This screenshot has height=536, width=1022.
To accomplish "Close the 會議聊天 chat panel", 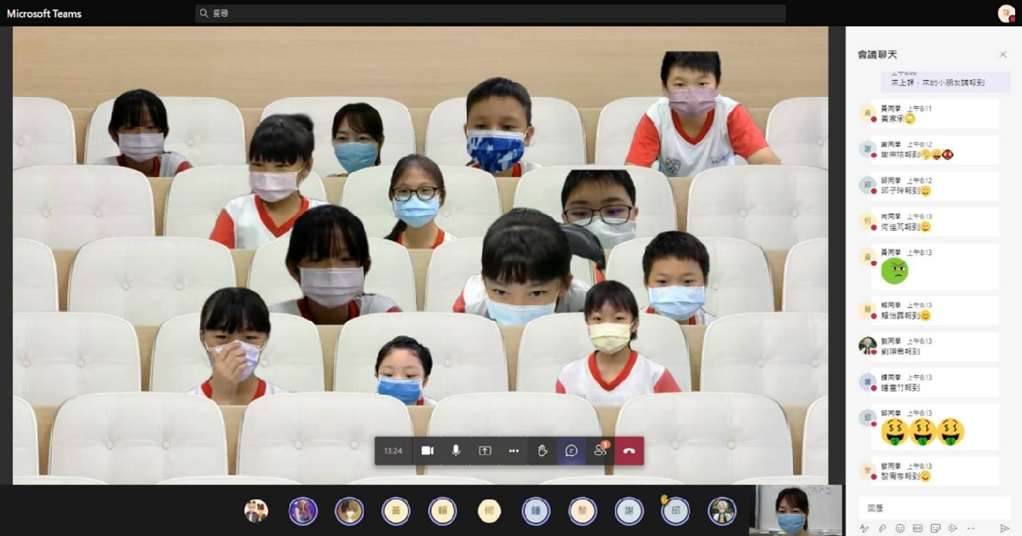I will tap(1002, 54).
